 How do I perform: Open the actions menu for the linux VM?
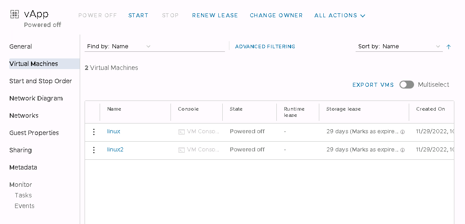pos(93,132)
